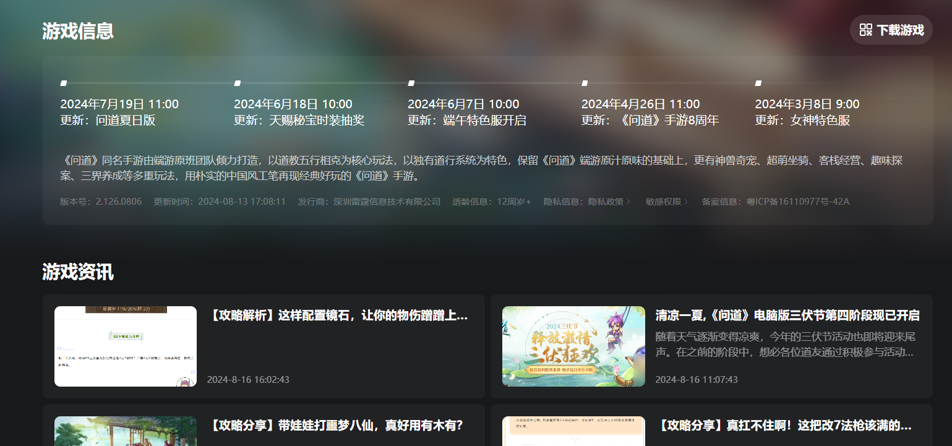Click 发行商：深圳雷霆信息技术有限公司 text
The width and height of the screenshot is (952, 446).
pos(369,202)
